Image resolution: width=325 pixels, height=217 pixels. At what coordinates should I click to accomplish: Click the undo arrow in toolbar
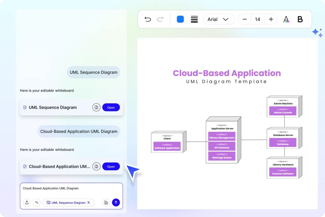tap(148, 19)
